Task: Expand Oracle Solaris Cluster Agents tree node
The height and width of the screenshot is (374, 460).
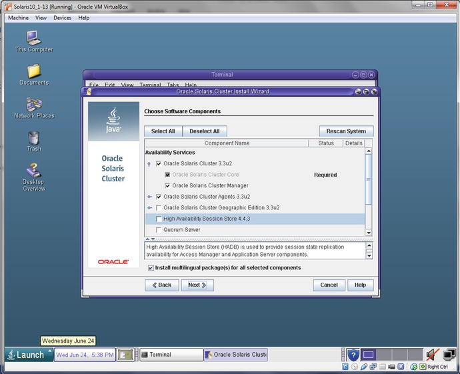Action: (149, 197)
